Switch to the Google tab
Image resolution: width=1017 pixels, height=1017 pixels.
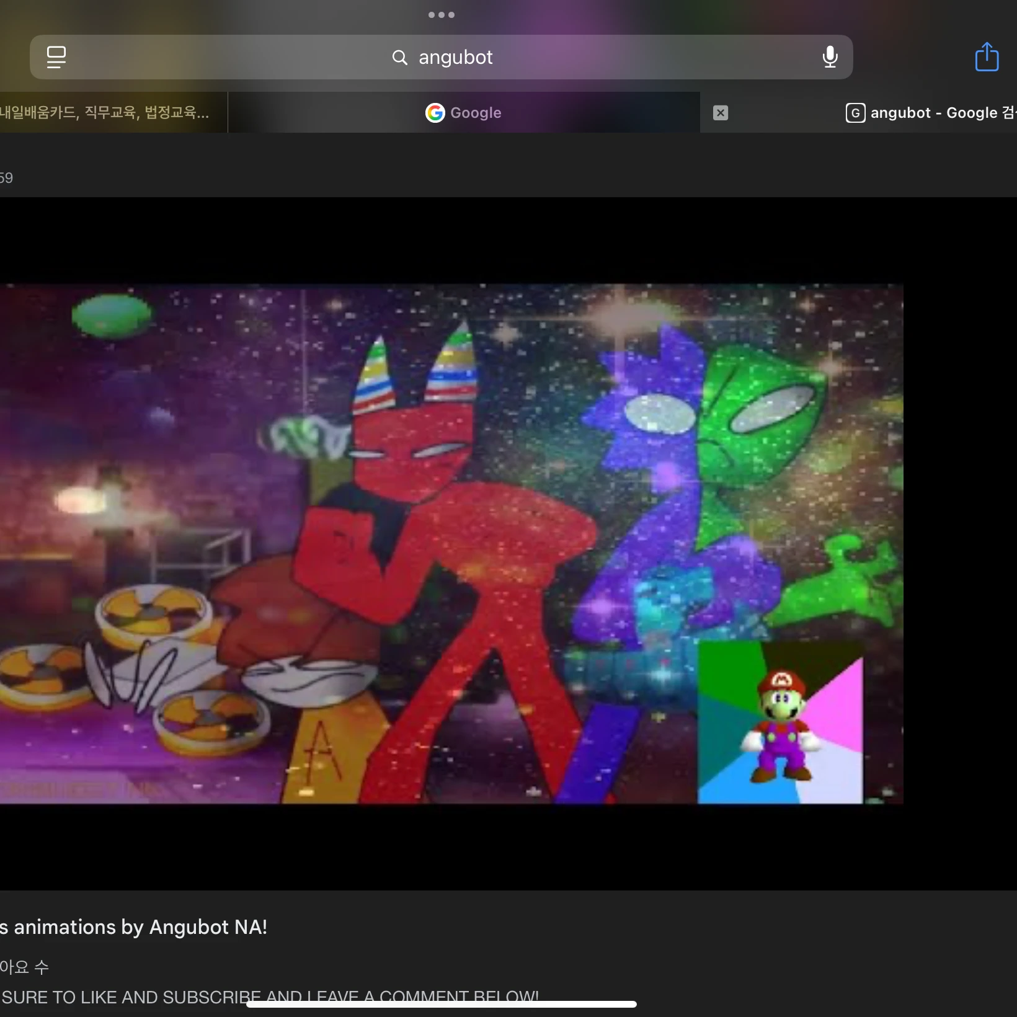click(x=464, y=112)
